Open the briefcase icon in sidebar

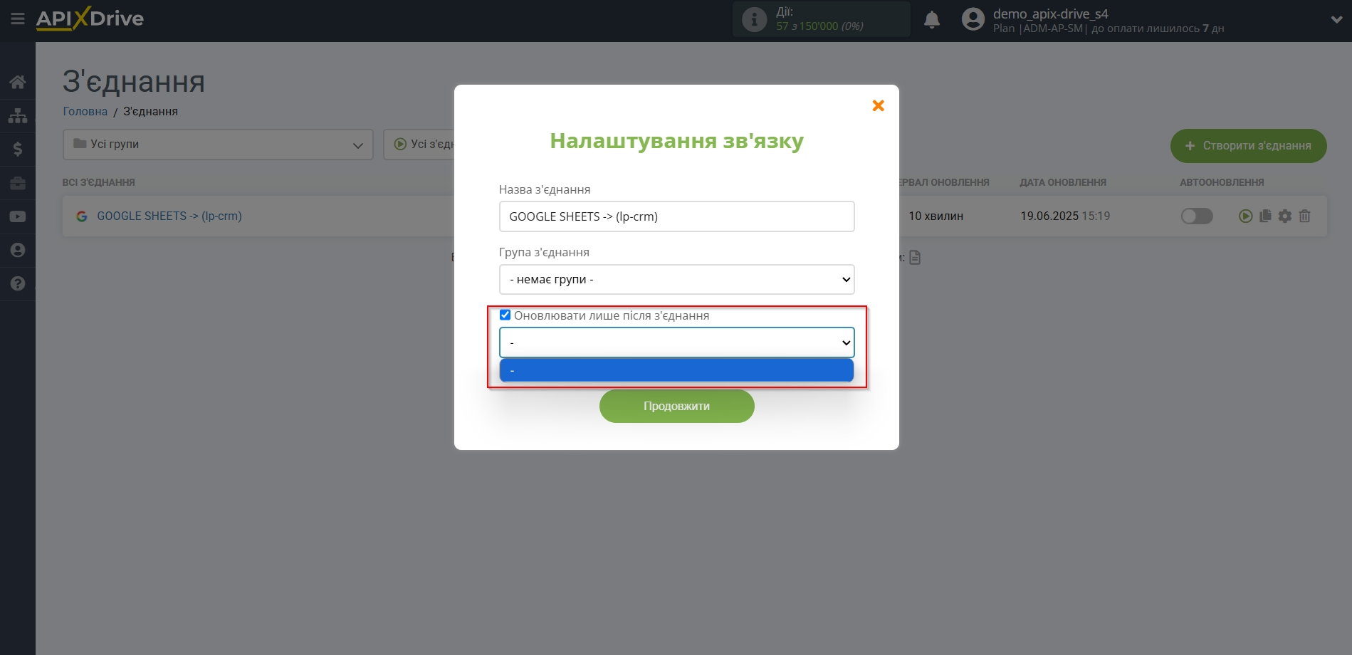point(18,183)
